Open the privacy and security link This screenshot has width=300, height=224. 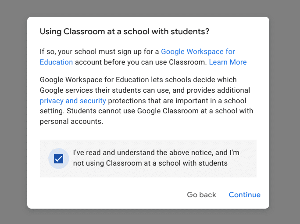pyautogui.click(x=73, y=101)
